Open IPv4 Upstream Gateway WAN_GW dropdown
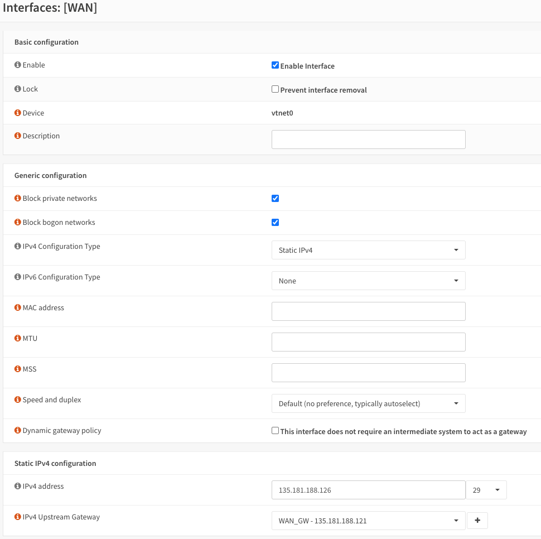This screenshot has width=541, height=539. pyautogui.click(x=369, y=521)
